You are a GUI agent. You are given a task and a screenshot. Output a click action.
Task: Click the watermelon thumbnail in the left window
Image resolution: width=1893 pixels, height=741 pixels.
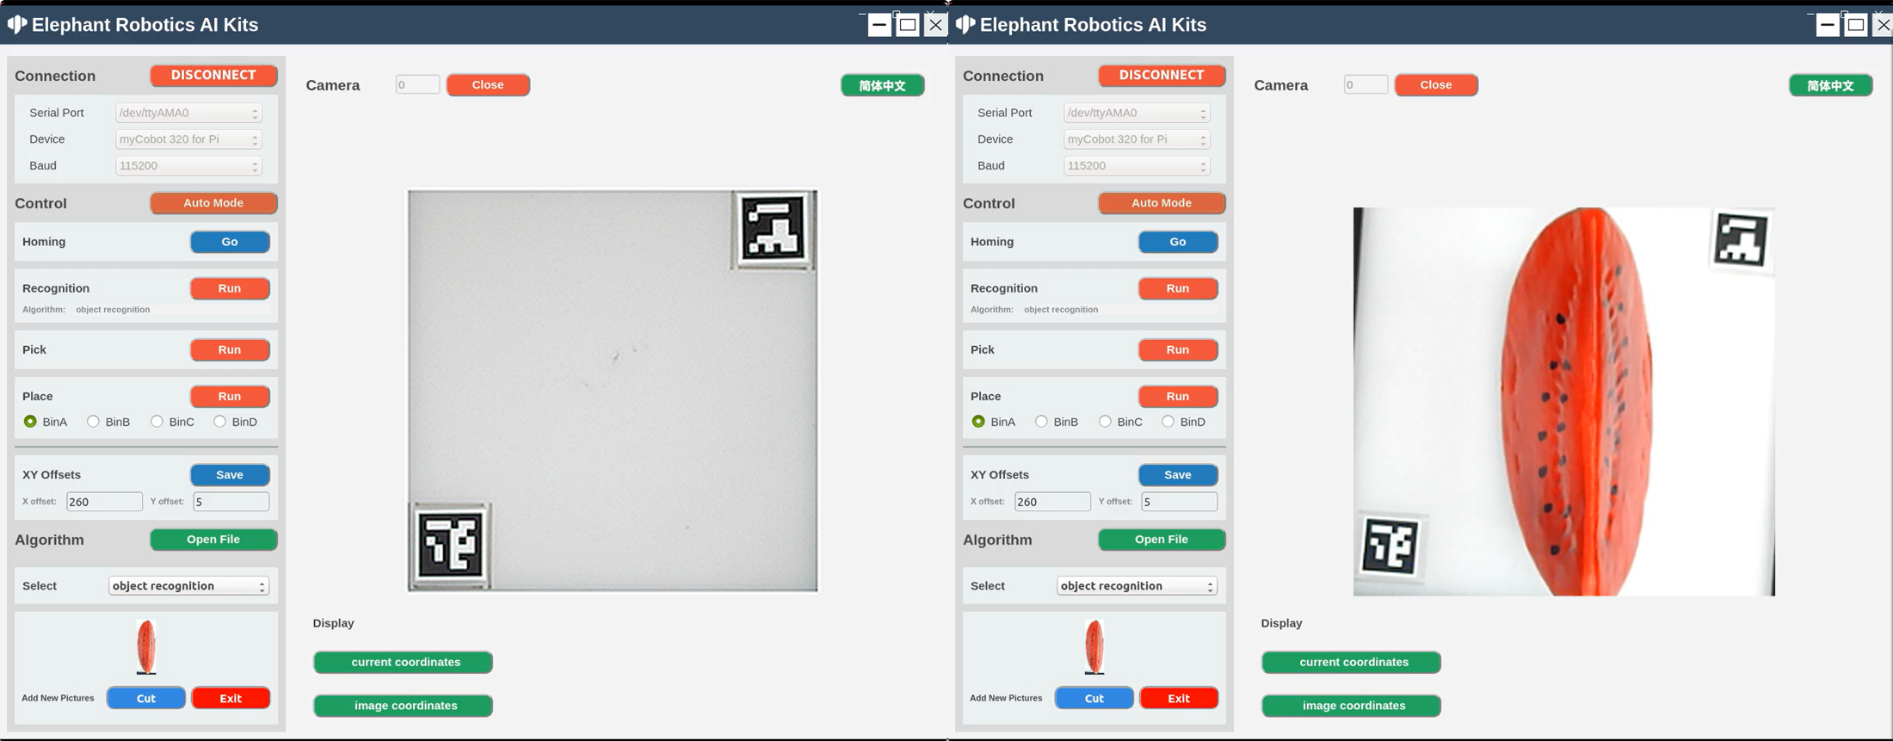pos(146,646)
